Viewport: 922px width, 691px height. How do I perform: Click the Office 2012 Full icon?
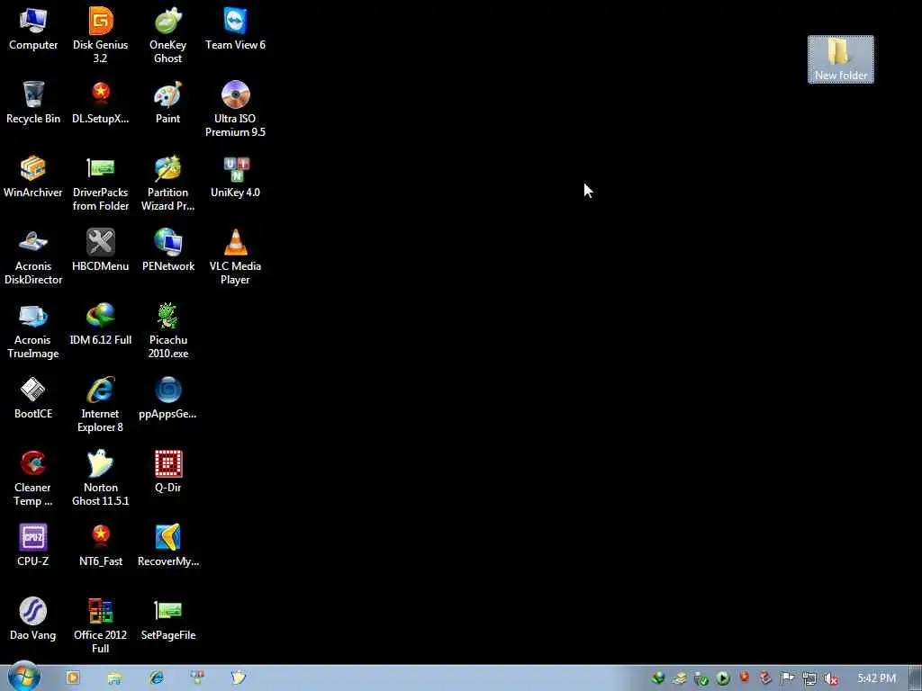point(101,626)
